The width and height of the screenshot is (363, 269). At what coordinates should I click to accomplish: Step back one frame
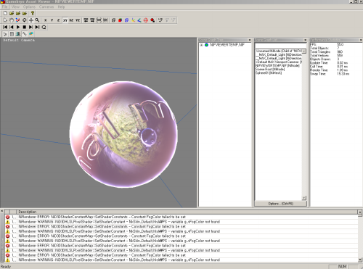click(12, 27)
